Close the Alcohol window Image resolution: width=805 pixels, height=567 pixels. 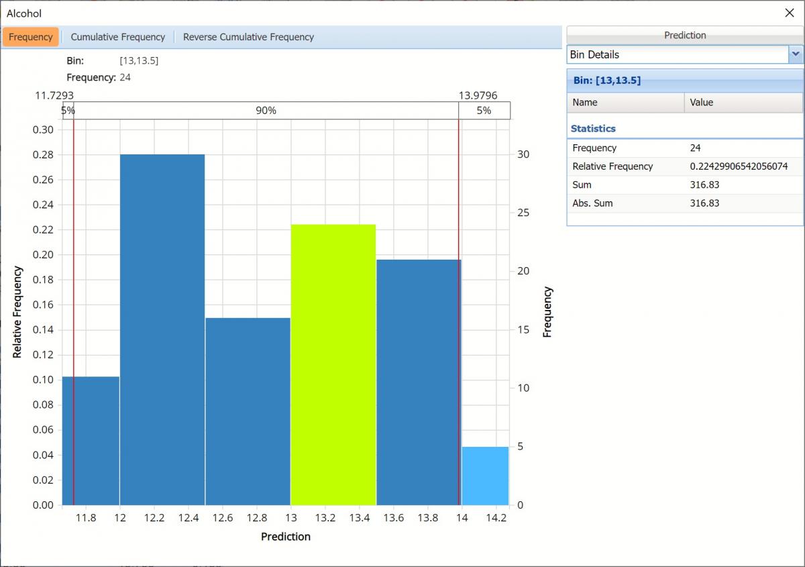coord(789,13)
